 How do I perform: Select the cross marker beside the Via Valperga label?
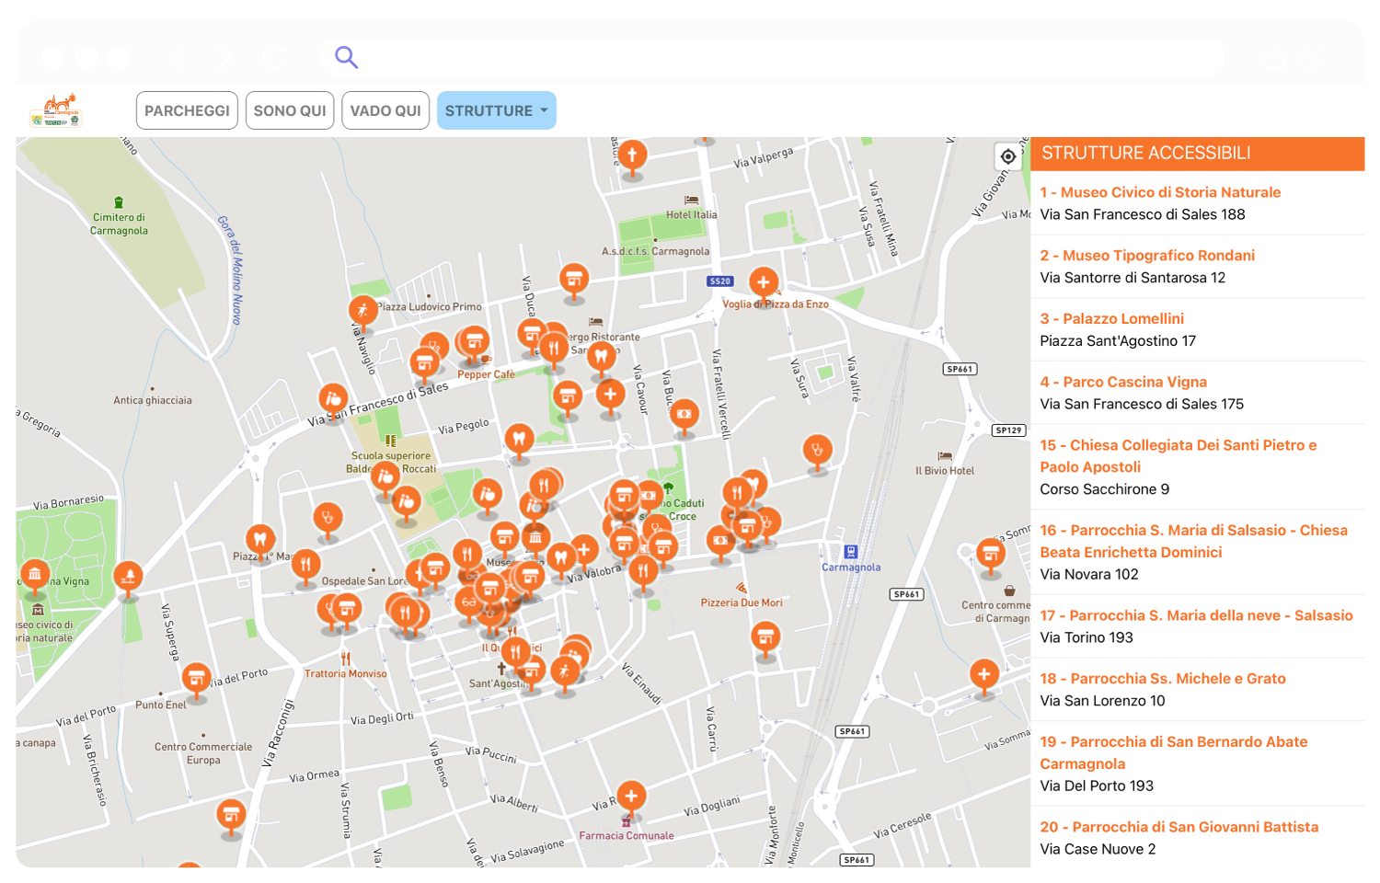(632, 155)
